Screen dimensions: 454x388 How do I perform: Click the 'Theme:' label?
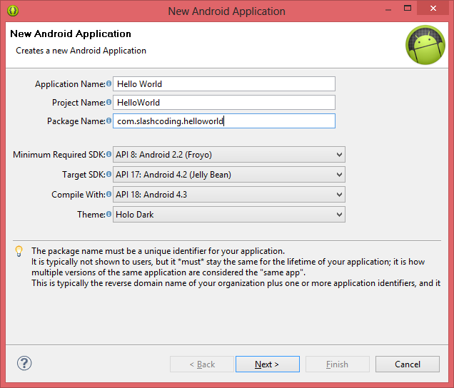[91, 215]
